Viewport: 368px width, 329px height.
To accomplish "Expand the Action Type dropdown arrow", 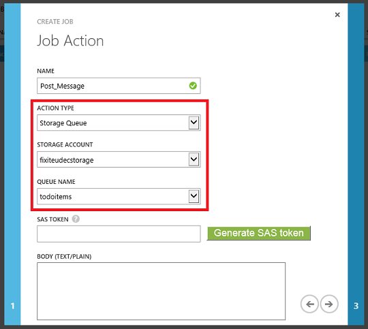I will click(194, 123).
